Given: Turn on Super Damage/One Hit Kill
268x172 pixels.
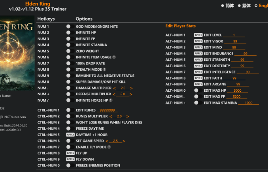Looking at the screenshot, I should point(70,82).
